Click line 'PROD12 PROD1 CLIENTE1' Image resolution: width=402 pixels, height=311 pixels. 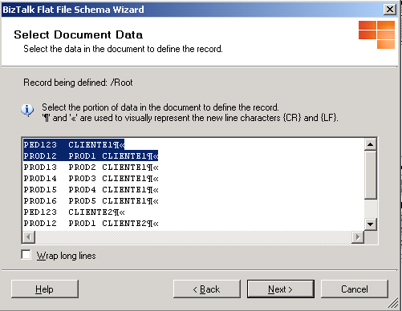coord(91,155)
